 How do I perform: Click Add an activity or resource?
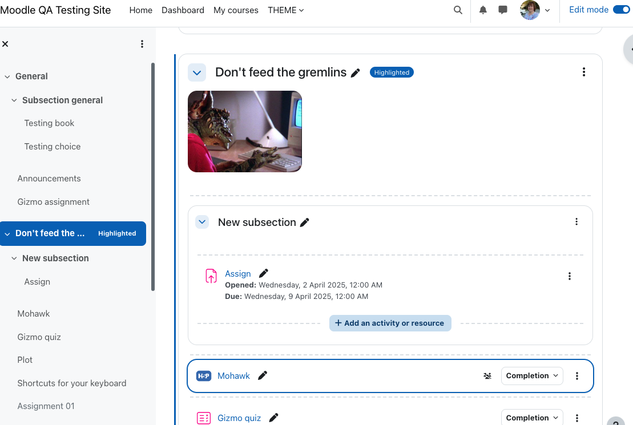pyautogui.click(x=390, y=323)
